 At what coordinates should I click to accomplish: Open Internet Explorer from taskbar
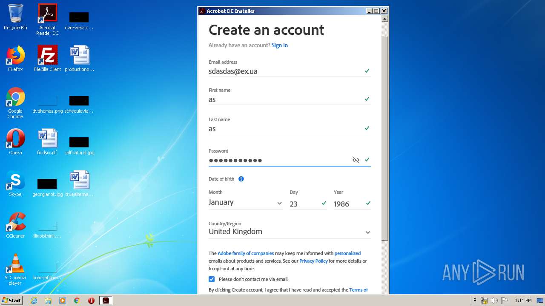pos(34,300)
